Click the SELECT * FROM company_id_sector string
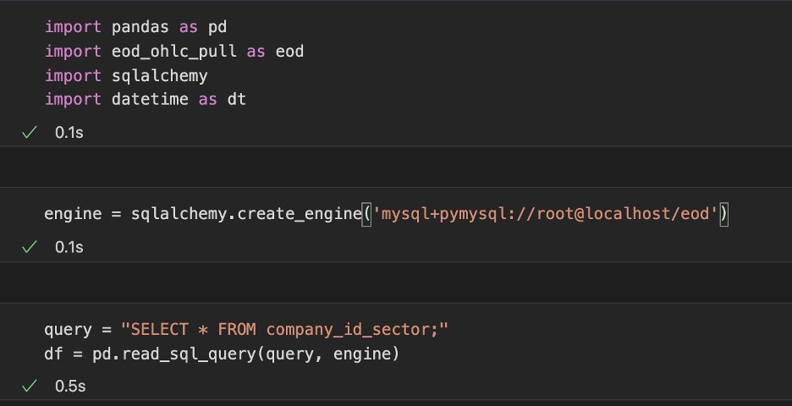 pos(284,330)
